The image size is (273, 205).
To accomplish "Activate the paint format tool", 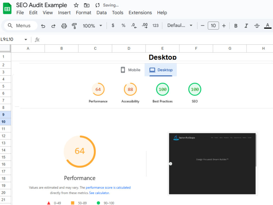I will click(74, 26).
